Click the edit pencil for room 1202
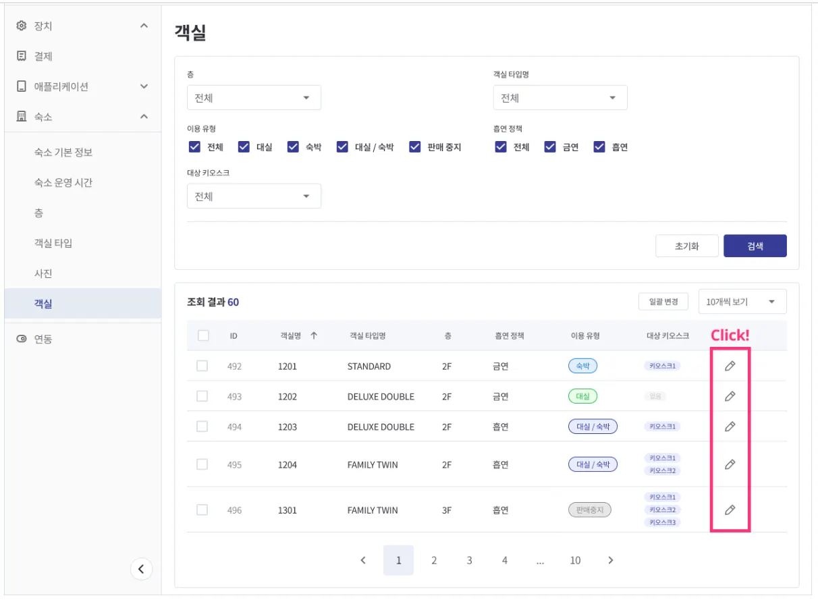The width and height of the screenshot is (818, 604). point(730,396)
